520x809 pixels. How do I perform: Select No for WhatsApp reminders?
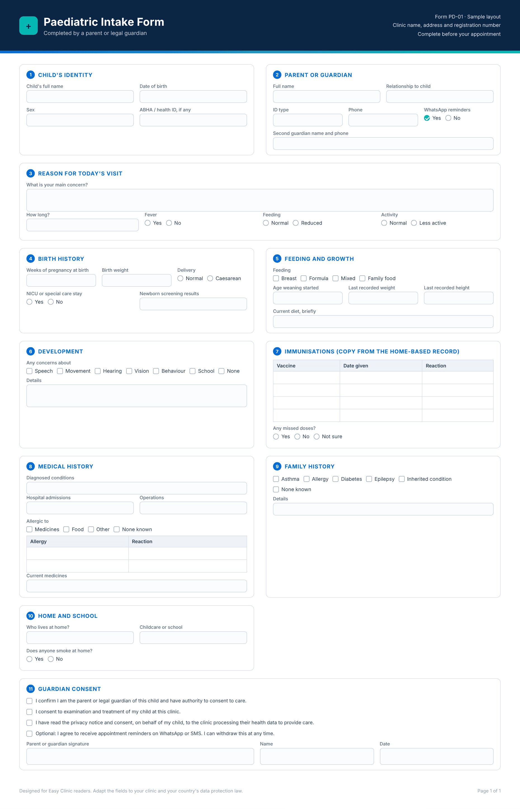click(448, 118)
